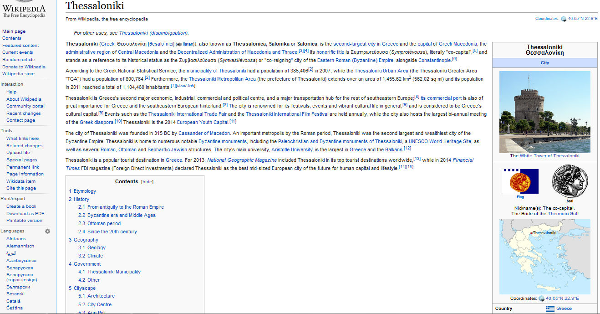This screenshot has width=600, height=314.
Task: Jump to City Centre in the contents
Action: click(x=99, y=305)
